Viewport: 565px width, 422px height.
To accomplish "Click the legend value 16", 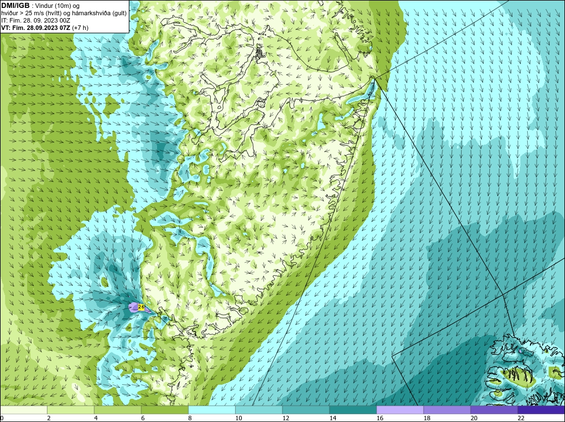I will click(380, 418).
